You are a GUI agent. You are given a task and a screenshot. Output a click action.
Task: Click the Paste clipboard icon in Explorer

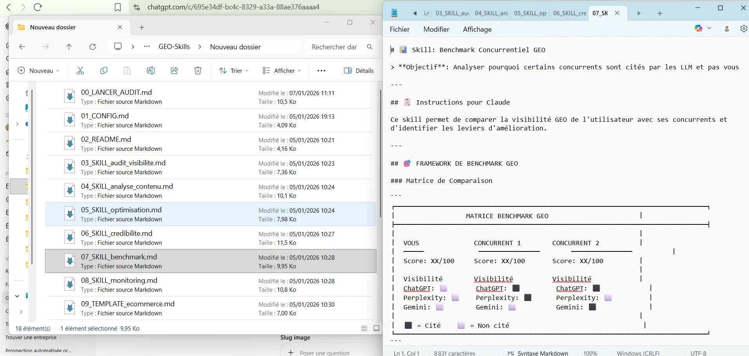point(127,70)
